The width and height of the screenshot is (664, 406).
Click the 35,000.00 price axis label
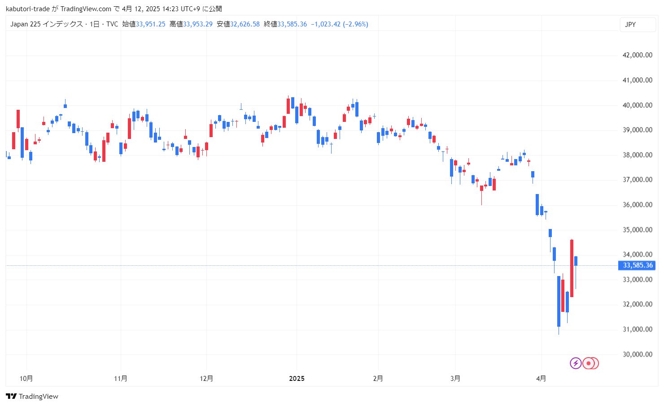638,230
